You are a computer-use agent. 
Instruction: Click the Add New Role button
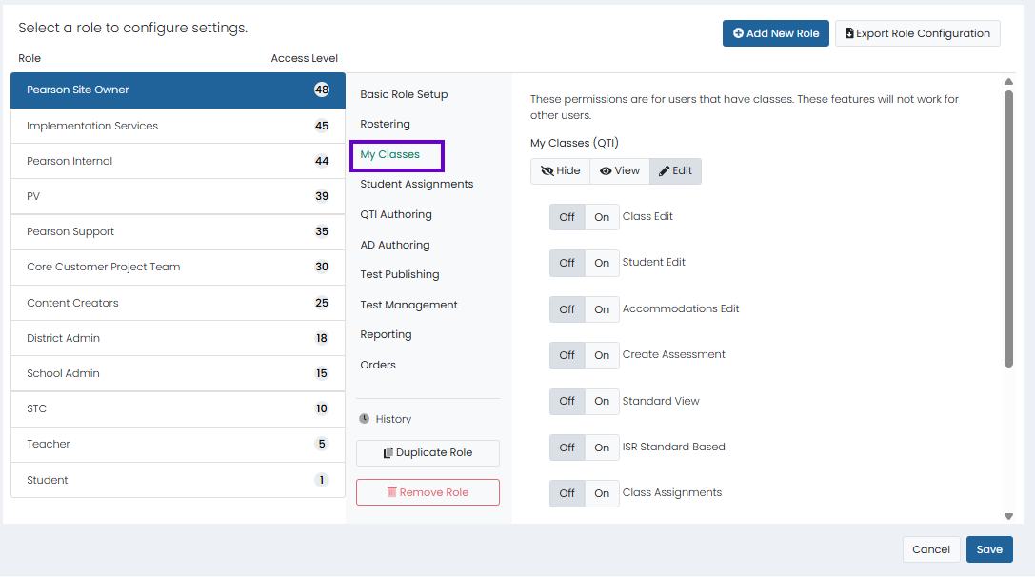776,33
